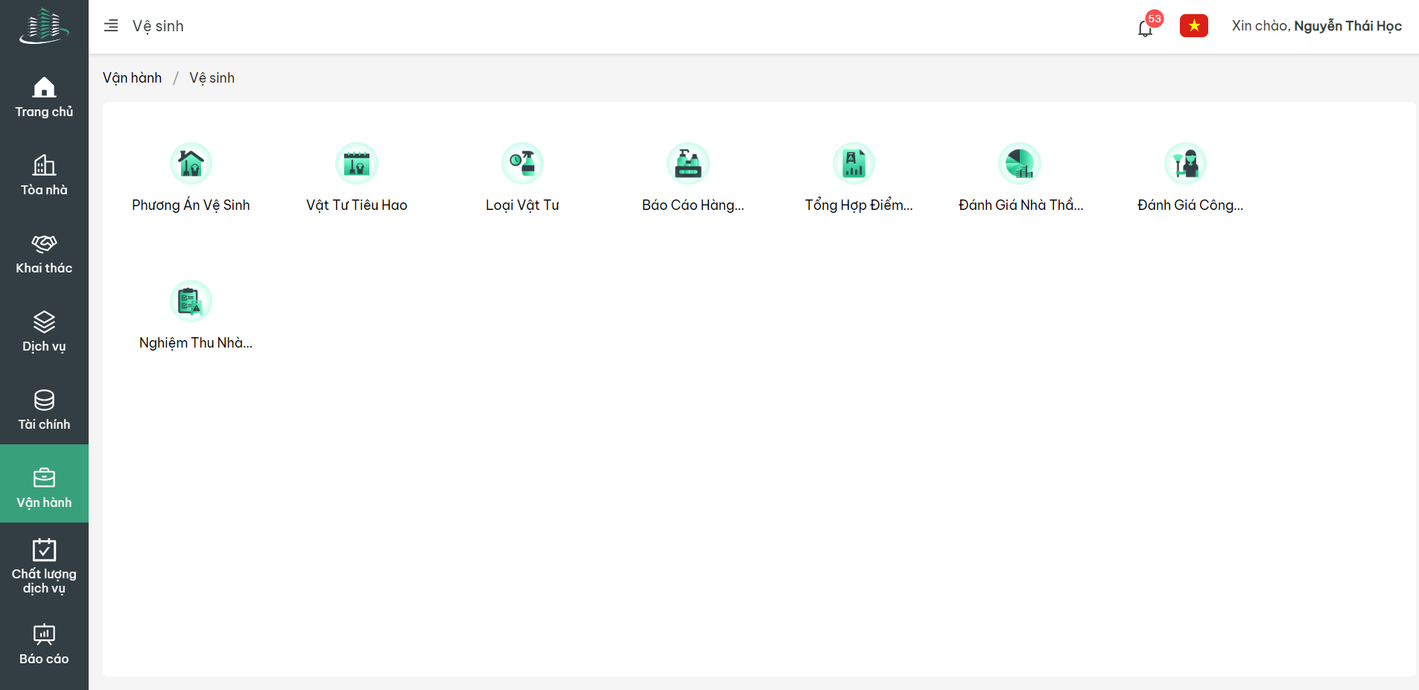Open Tài chính in the sidebar
Image resolution: width=1419 pixels, height=690 pixels.
click(44, 409)
